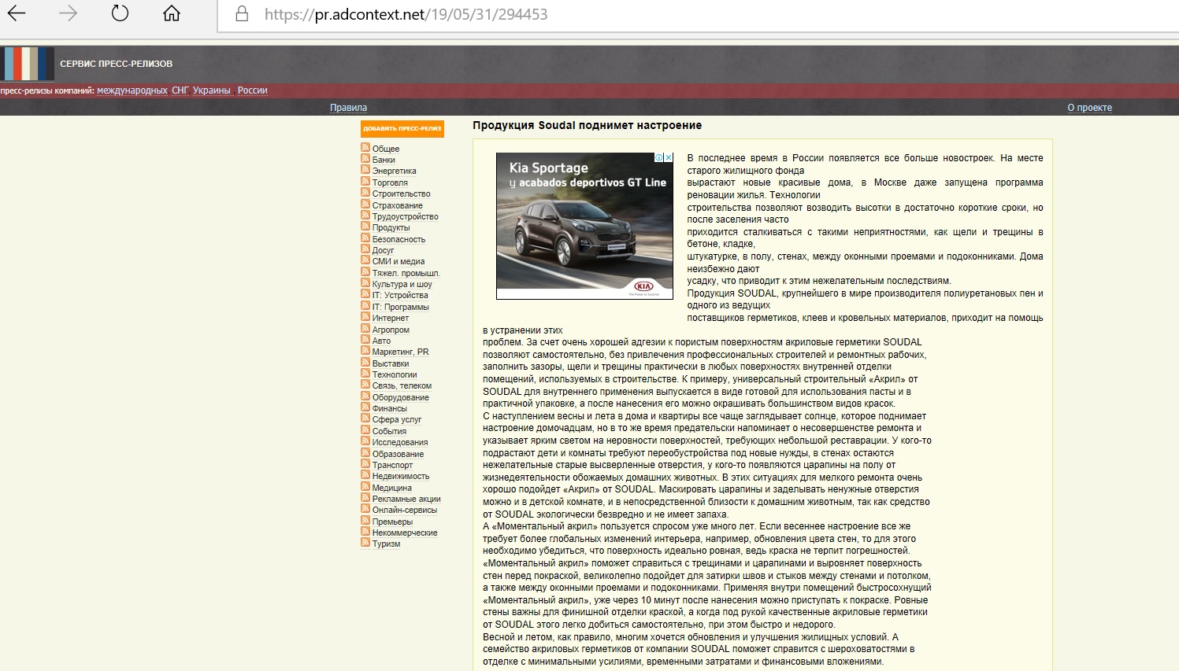
Task: Click RSS icon next to Интернет
Action: [365, 316]
